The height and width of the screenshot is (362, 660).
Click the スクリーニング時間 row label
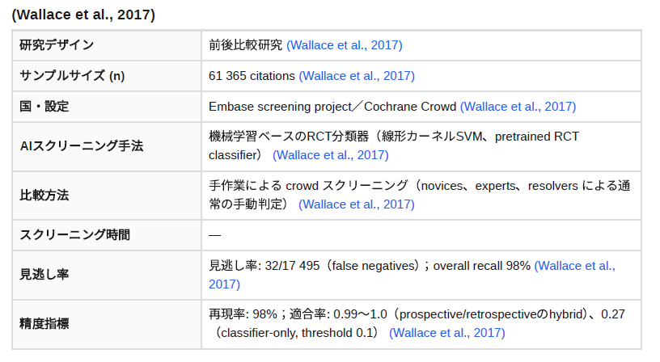(75, 234)
